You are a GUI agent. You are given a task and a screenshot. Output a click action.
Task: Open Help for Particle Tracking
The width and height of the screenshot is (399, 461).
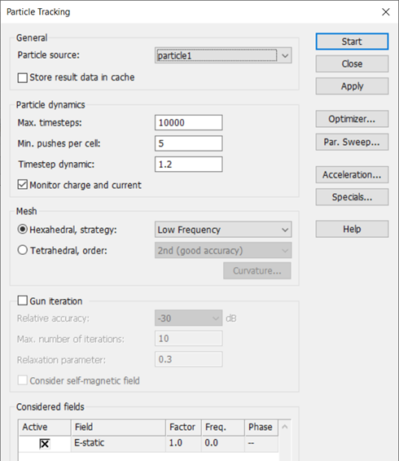tap(352, 229)
